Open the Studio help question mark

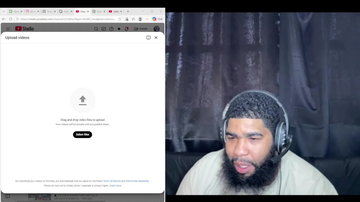click(111, 29)
